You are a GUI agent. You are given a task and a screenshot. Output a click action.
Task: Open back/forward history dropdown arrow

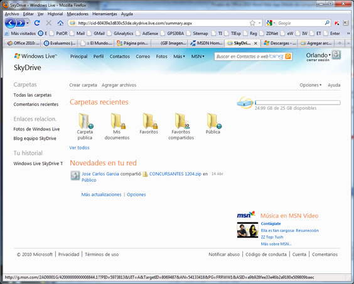(28, 23)
